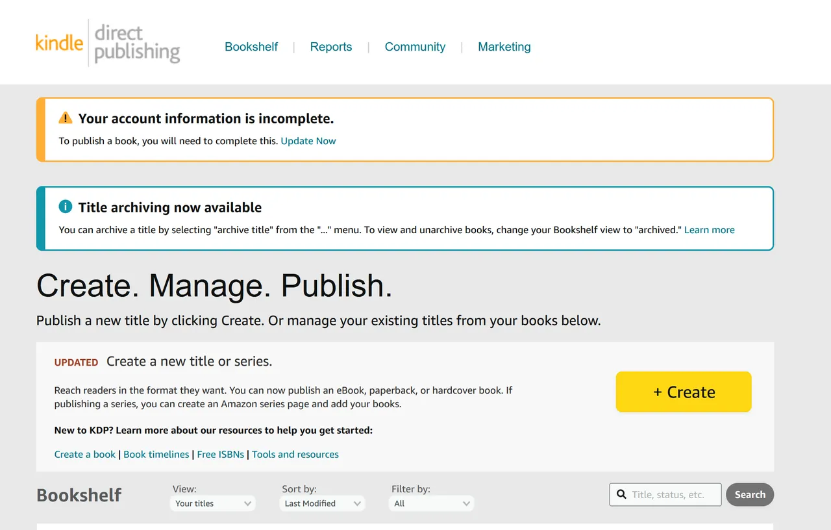
Task: Click the yellow + Create button
Action: (684, 392)
